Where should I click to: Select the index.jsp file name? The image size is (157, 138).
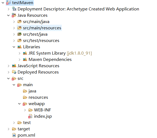[43, 116]
